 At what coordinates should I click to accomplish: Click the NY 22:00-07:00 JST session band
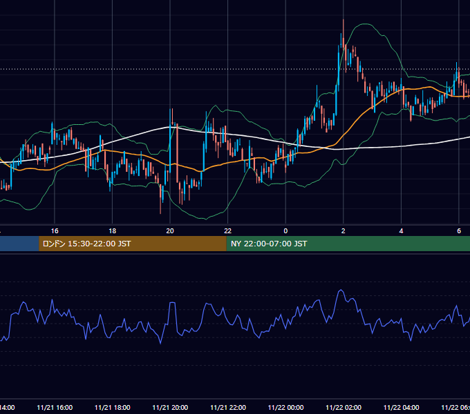(348, 244)
